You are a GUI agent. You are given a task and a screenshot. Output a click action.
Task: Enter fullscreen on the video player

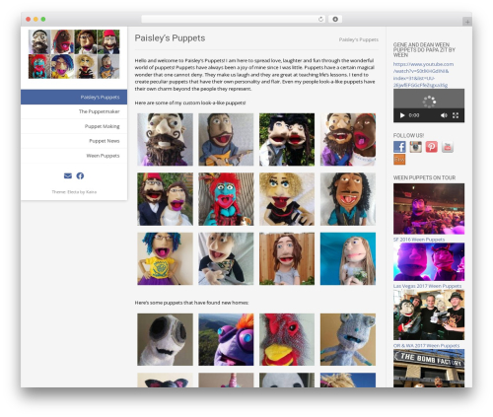[x=456, y=115]
